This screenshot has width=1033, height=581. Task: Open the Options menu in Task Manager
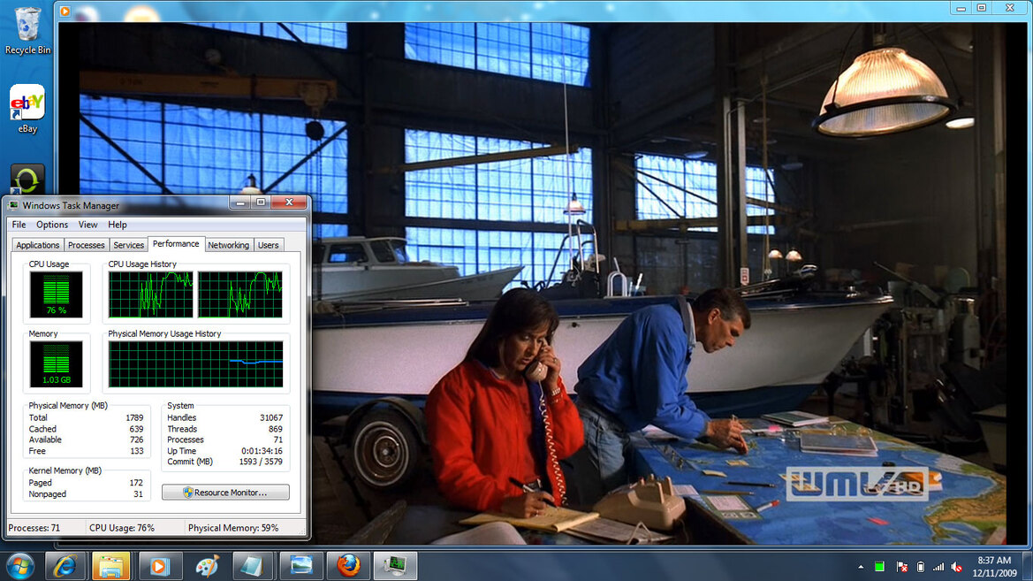click(x=52, y=225)
